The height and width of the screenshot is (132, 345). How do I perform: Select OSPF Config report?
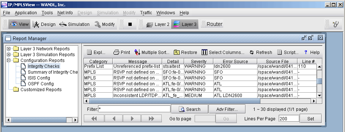pyautogui.click(x=41, y=84)
